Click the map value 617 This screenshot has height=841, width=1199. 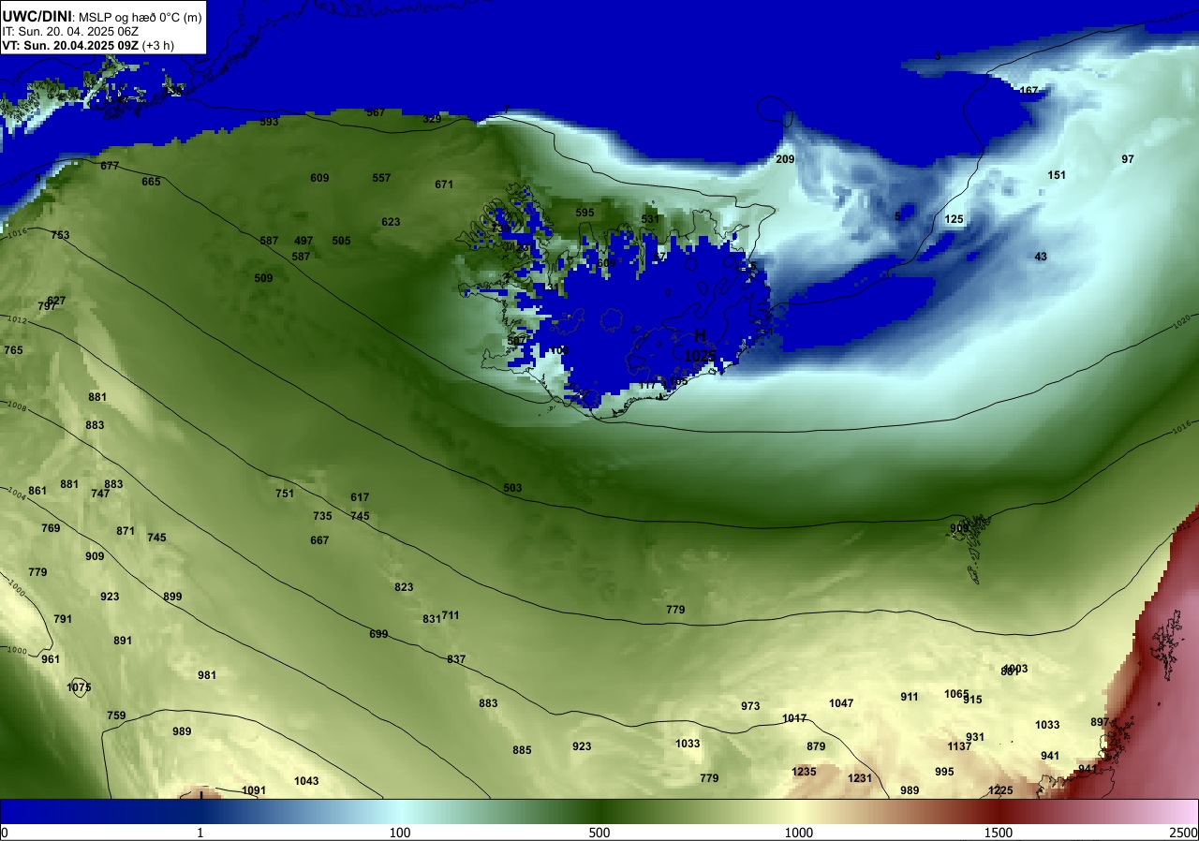point(360,497)
